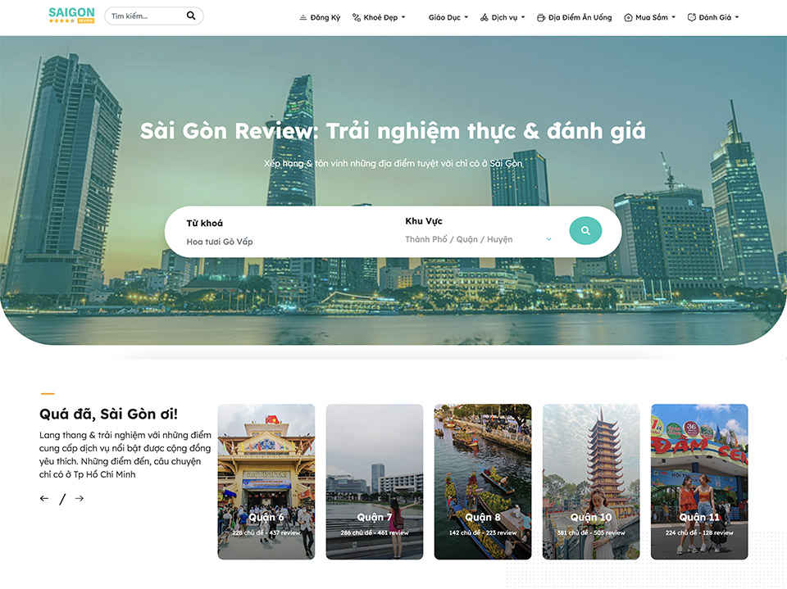Click the Dịch vụ icon in navbar
The image size is (787, 589).
tap(485, 16)
